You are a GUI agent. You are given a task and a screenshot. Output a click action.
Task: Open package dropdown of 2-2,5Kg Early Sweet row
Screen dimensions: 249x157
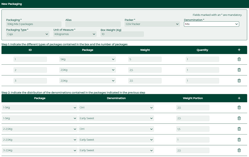[x=40, y=140]
